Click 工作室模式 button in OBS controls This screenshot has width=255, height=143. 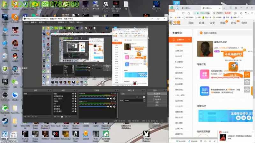click(x=157, y=99)
